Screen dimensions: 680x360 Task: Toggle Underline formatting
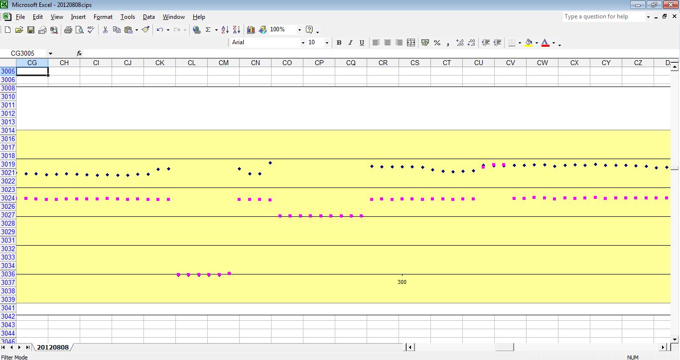click(362, 43)
